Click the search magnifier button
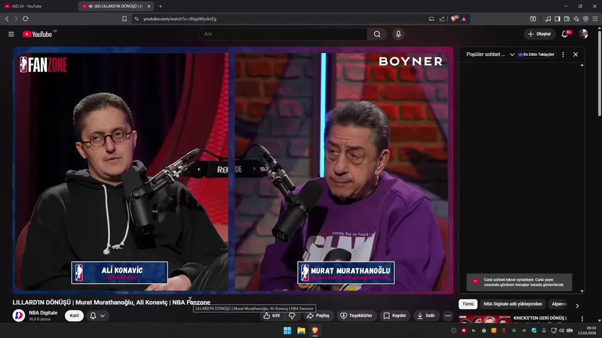 point(377,34)
